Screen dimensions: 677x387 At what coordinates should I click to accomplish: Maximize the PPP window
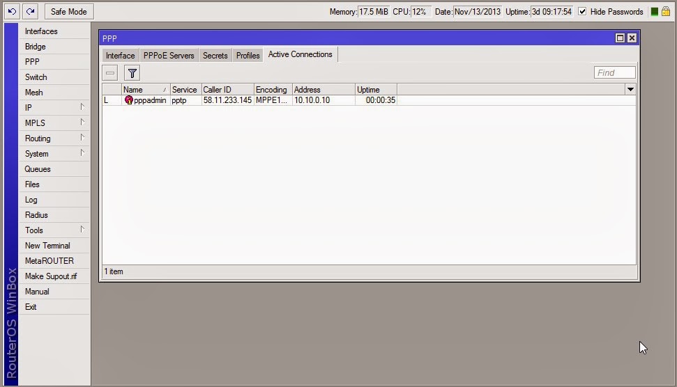tap(620, 38)
